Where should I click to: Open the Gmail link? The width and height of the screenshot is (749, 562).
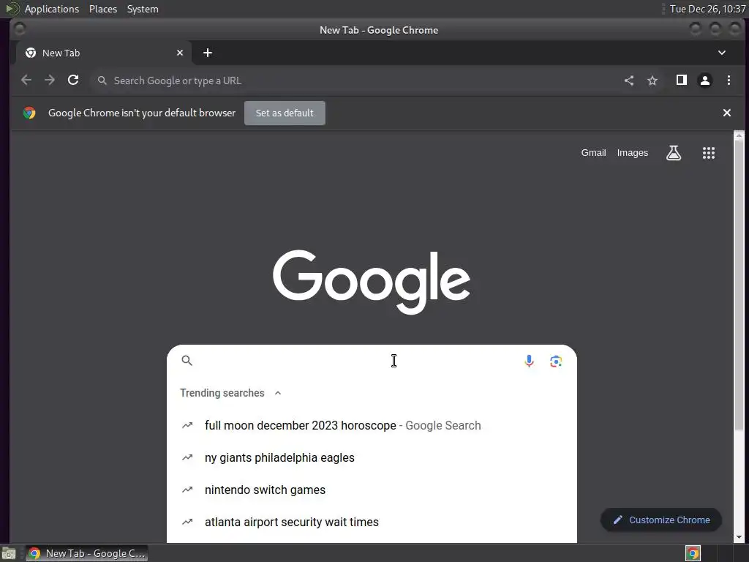coord(593,153)
